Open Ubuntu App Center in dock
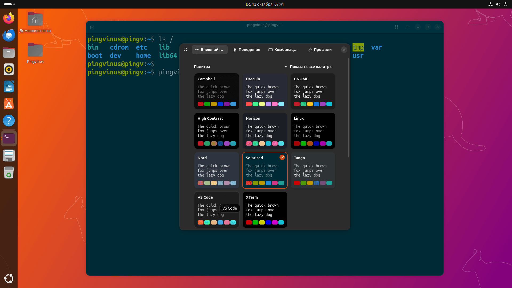Image resolution: width=512 pixels, height=288 pixels. pyautogui.click(x=9, y=104)
